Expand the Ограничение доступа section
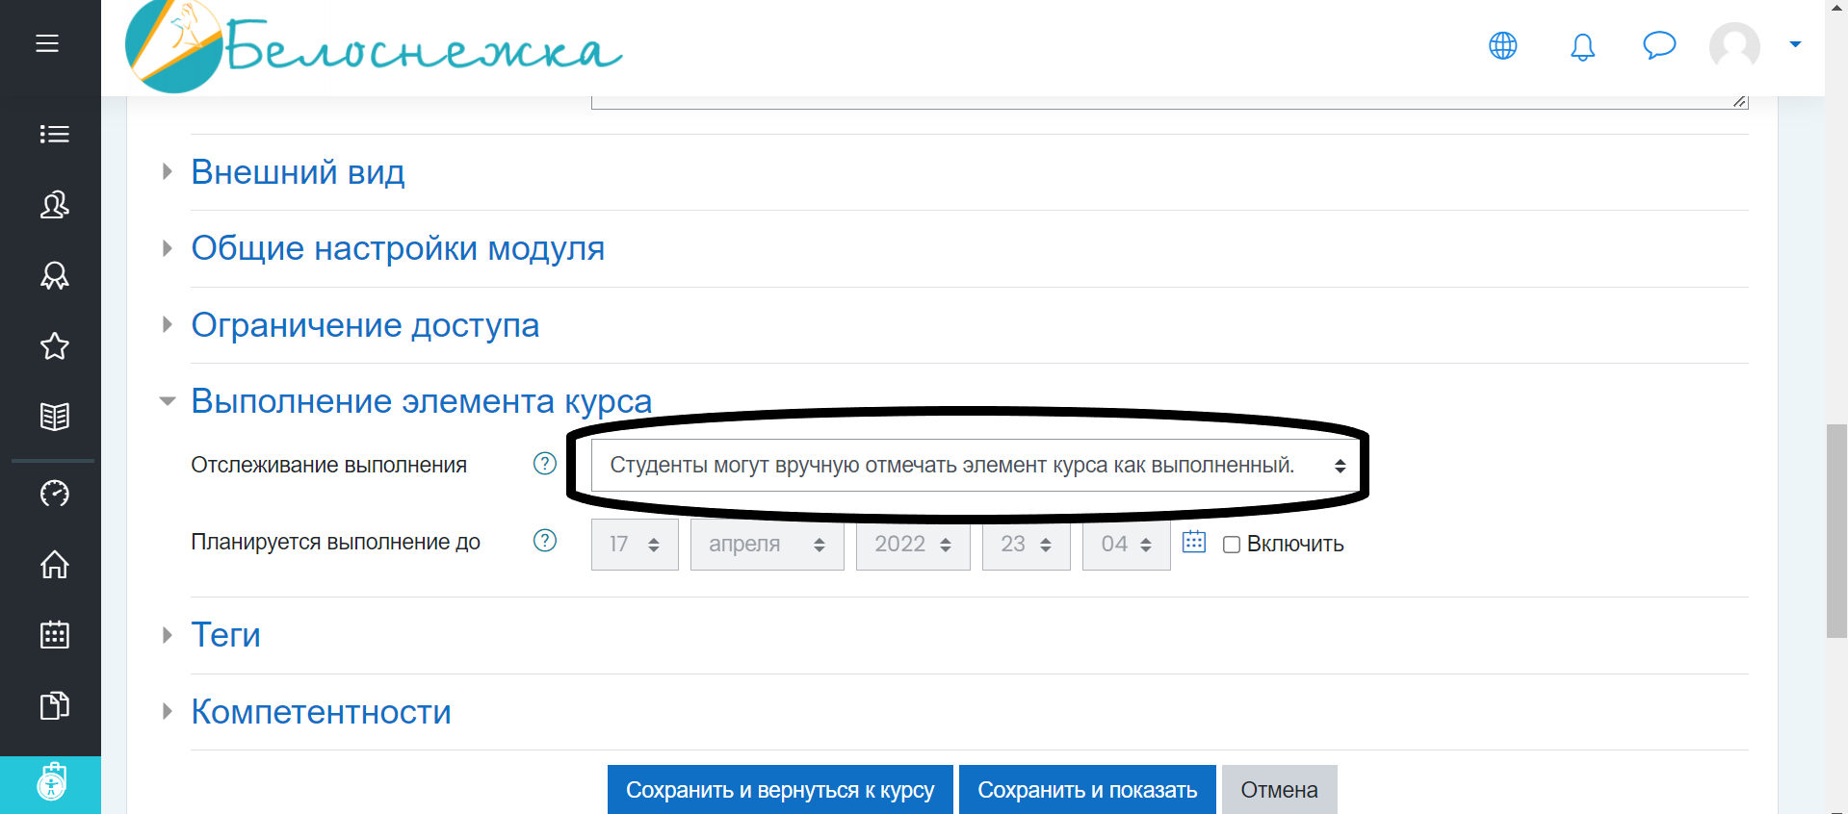The image size is (1848, 814). coord(364,325)
